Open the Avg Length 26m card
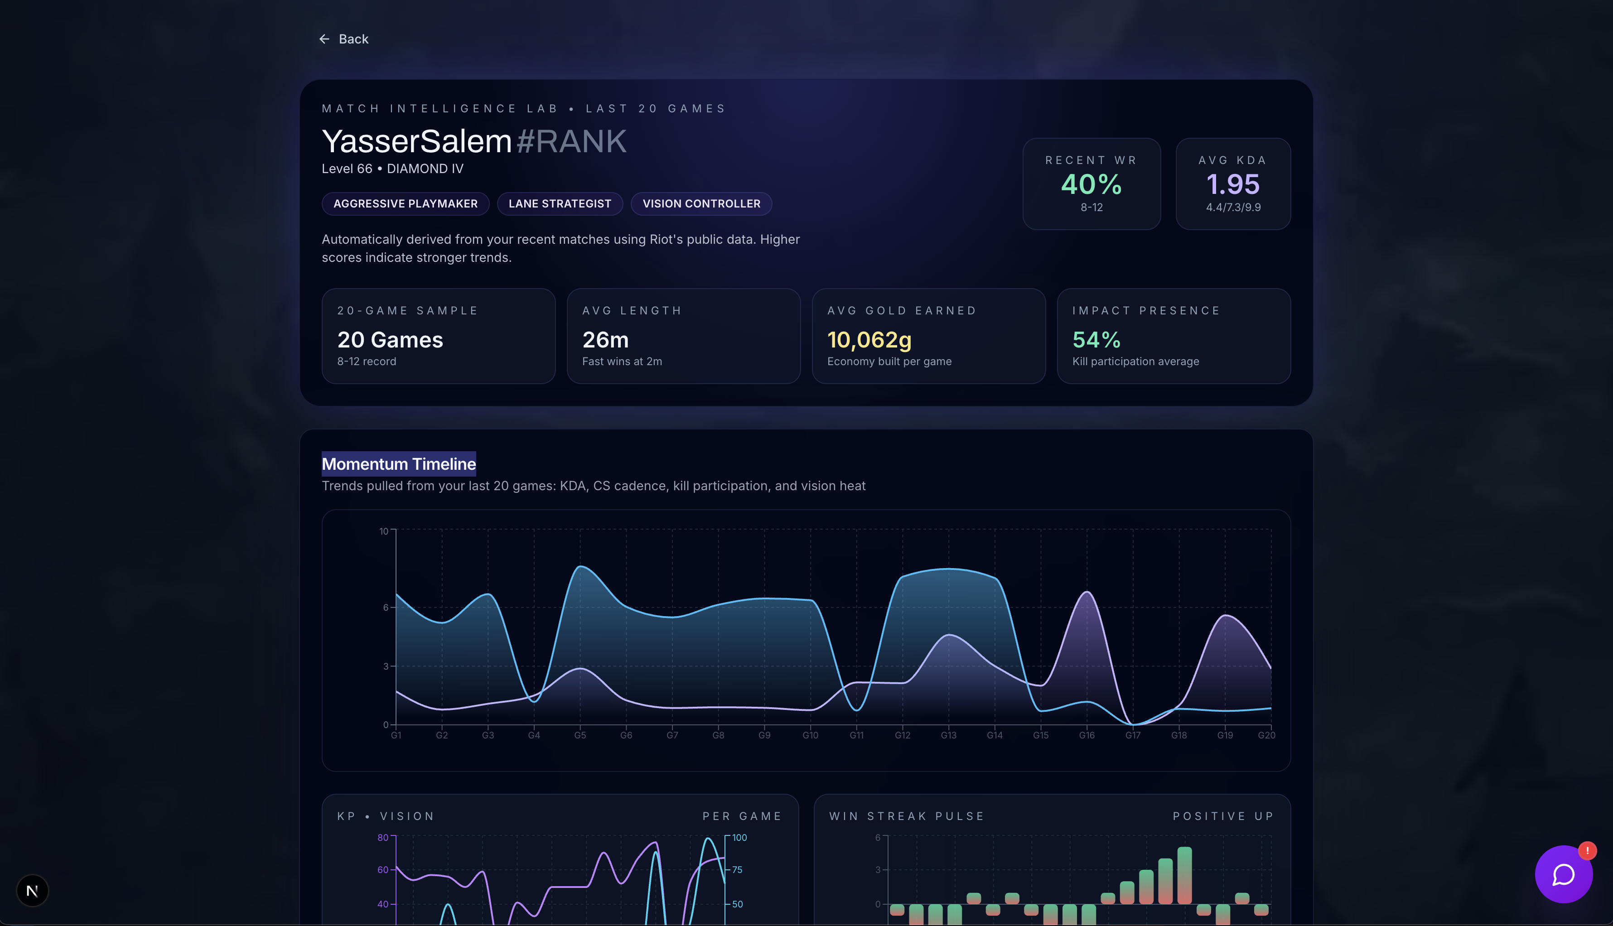The image size is (1613, 926). [x=683, y=336]
